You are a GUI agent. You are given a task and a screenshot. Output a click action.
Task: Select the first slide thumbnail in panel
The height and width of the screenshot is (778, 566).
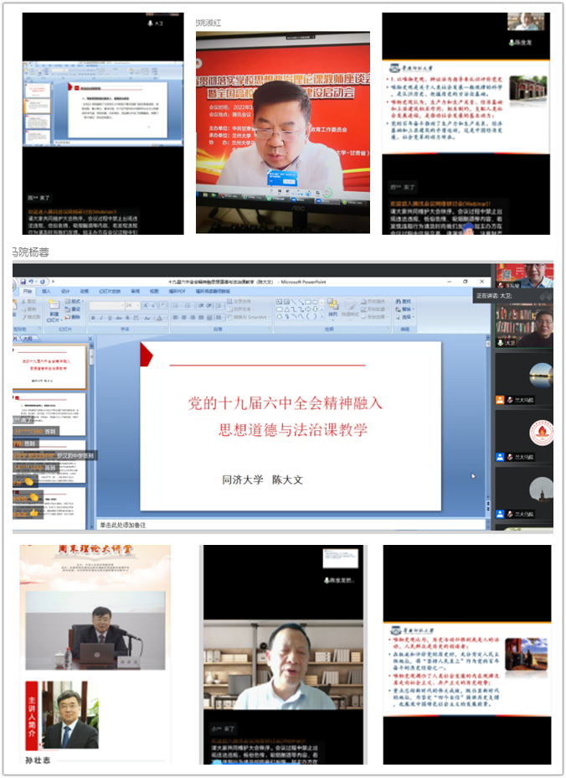click(52, 367)
